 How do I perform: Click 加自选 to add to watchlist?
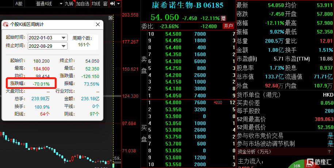coord(82,4)
